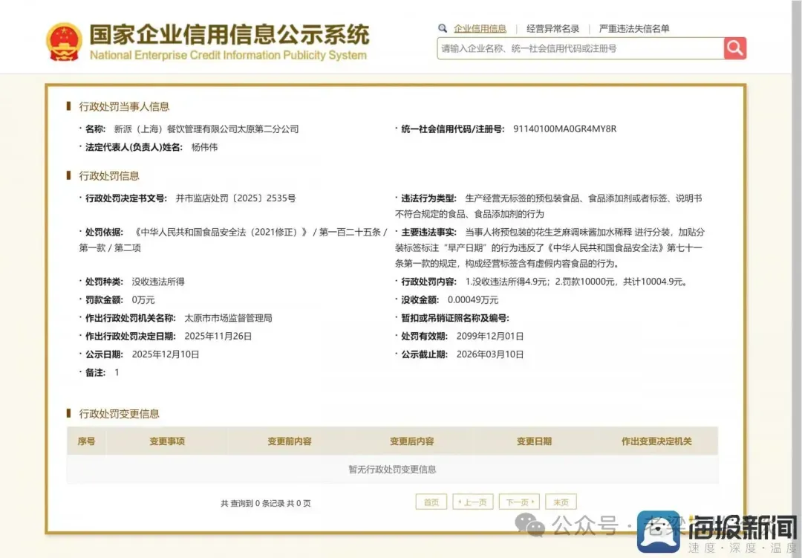Select the 变更后内容 column header
The image size is (802, 558).
411,441
